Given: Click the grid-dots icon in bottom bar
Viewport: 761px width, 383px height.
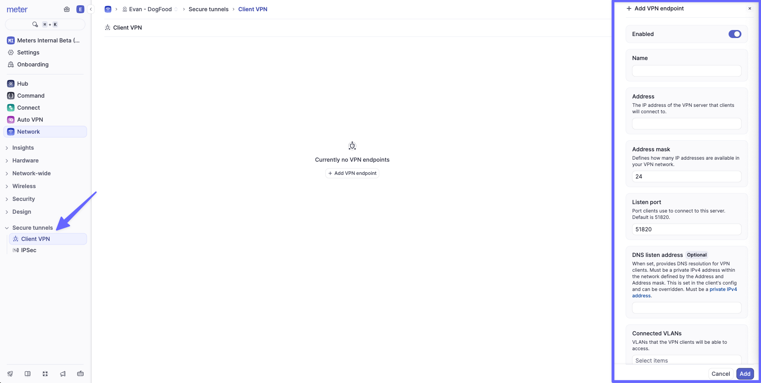Looking at the screenshot, I should tap(45, 374).
